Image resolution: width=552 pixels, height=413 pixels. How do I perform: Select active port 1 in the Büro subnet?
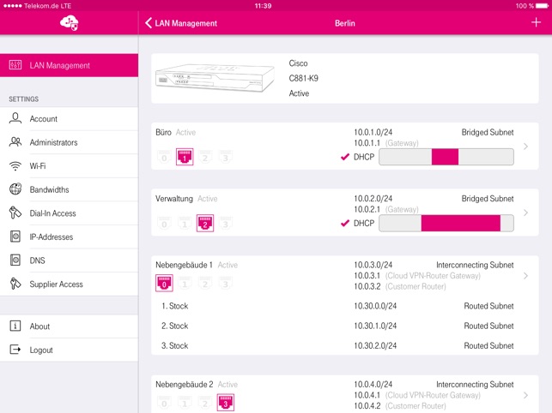[x=185, y=157]
